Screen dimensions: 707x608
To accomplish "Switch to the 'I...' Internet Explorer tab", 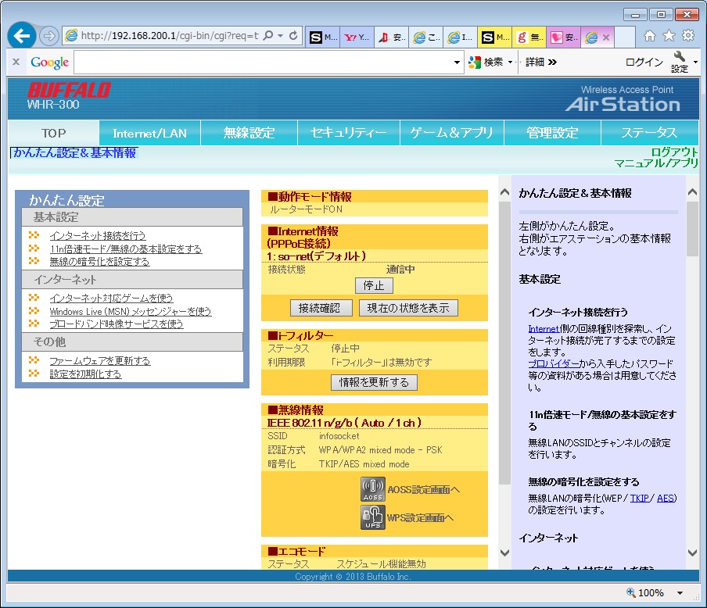I will 461,38.
